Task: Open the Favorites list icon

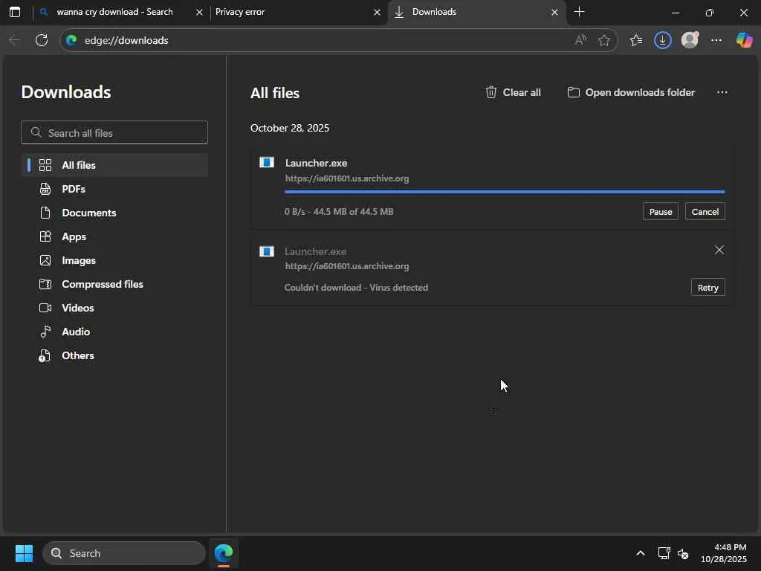Action: coord(636,40)
